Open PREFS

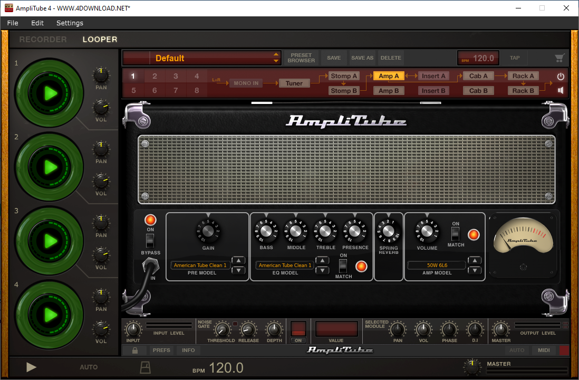tap(161, 350)
